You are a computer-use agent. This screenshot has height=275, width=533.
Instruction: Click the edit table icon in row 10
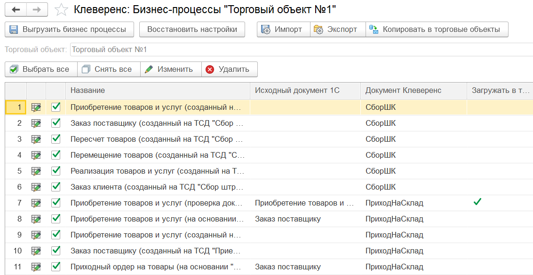36,251
